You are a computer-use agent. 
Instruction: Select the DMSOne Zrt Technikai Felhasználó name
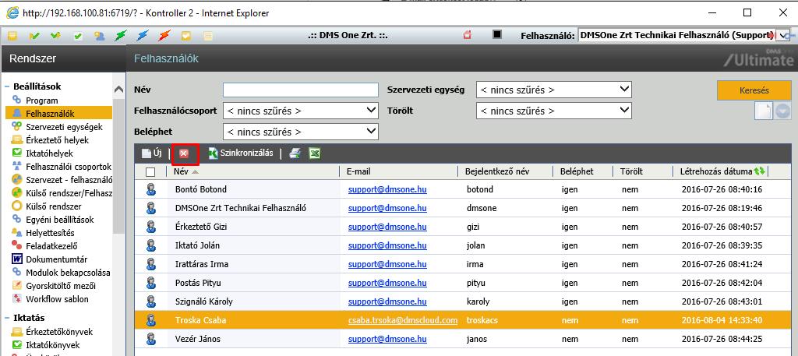[x=241, y=208]
